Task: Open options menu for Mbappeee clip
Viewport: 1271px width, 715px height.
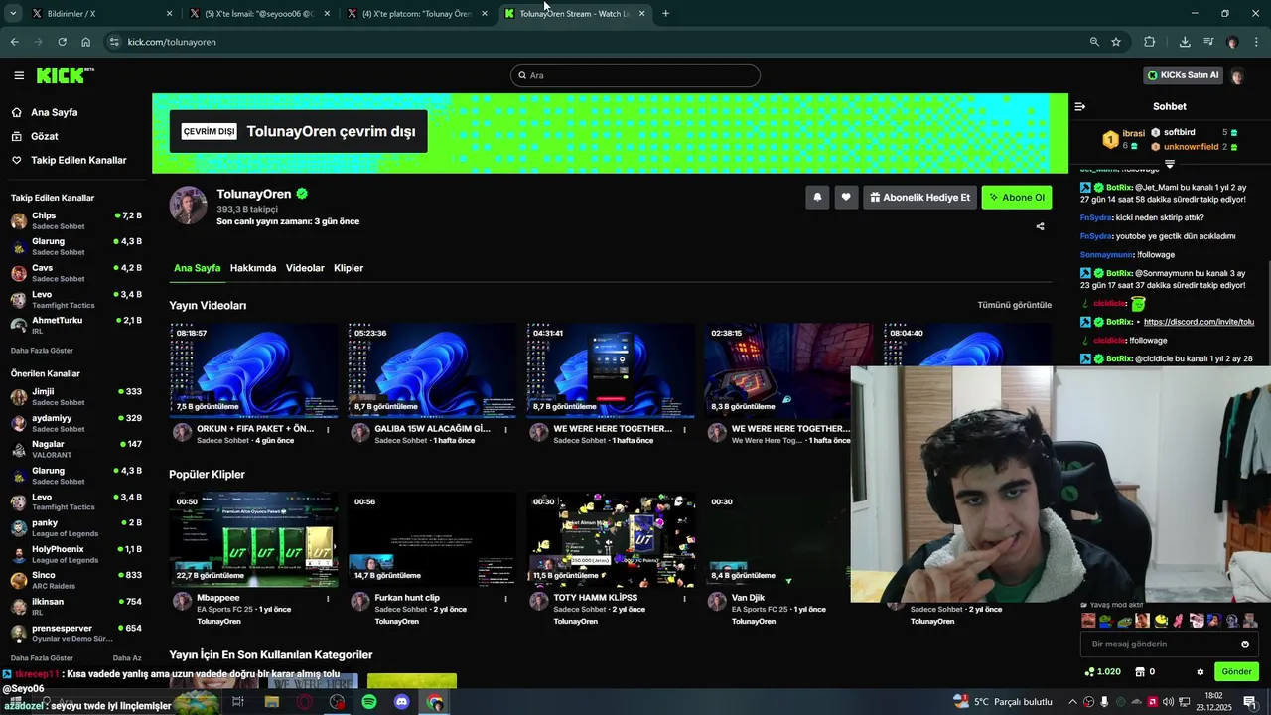Action: pyautogui.click(x=328, y=599)
